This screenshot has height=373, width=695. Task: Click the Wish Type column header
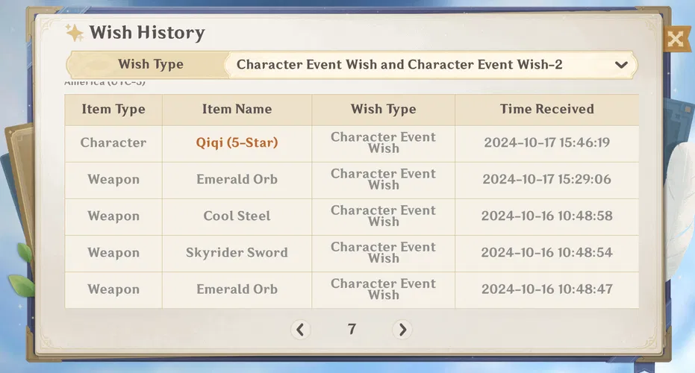383,109
